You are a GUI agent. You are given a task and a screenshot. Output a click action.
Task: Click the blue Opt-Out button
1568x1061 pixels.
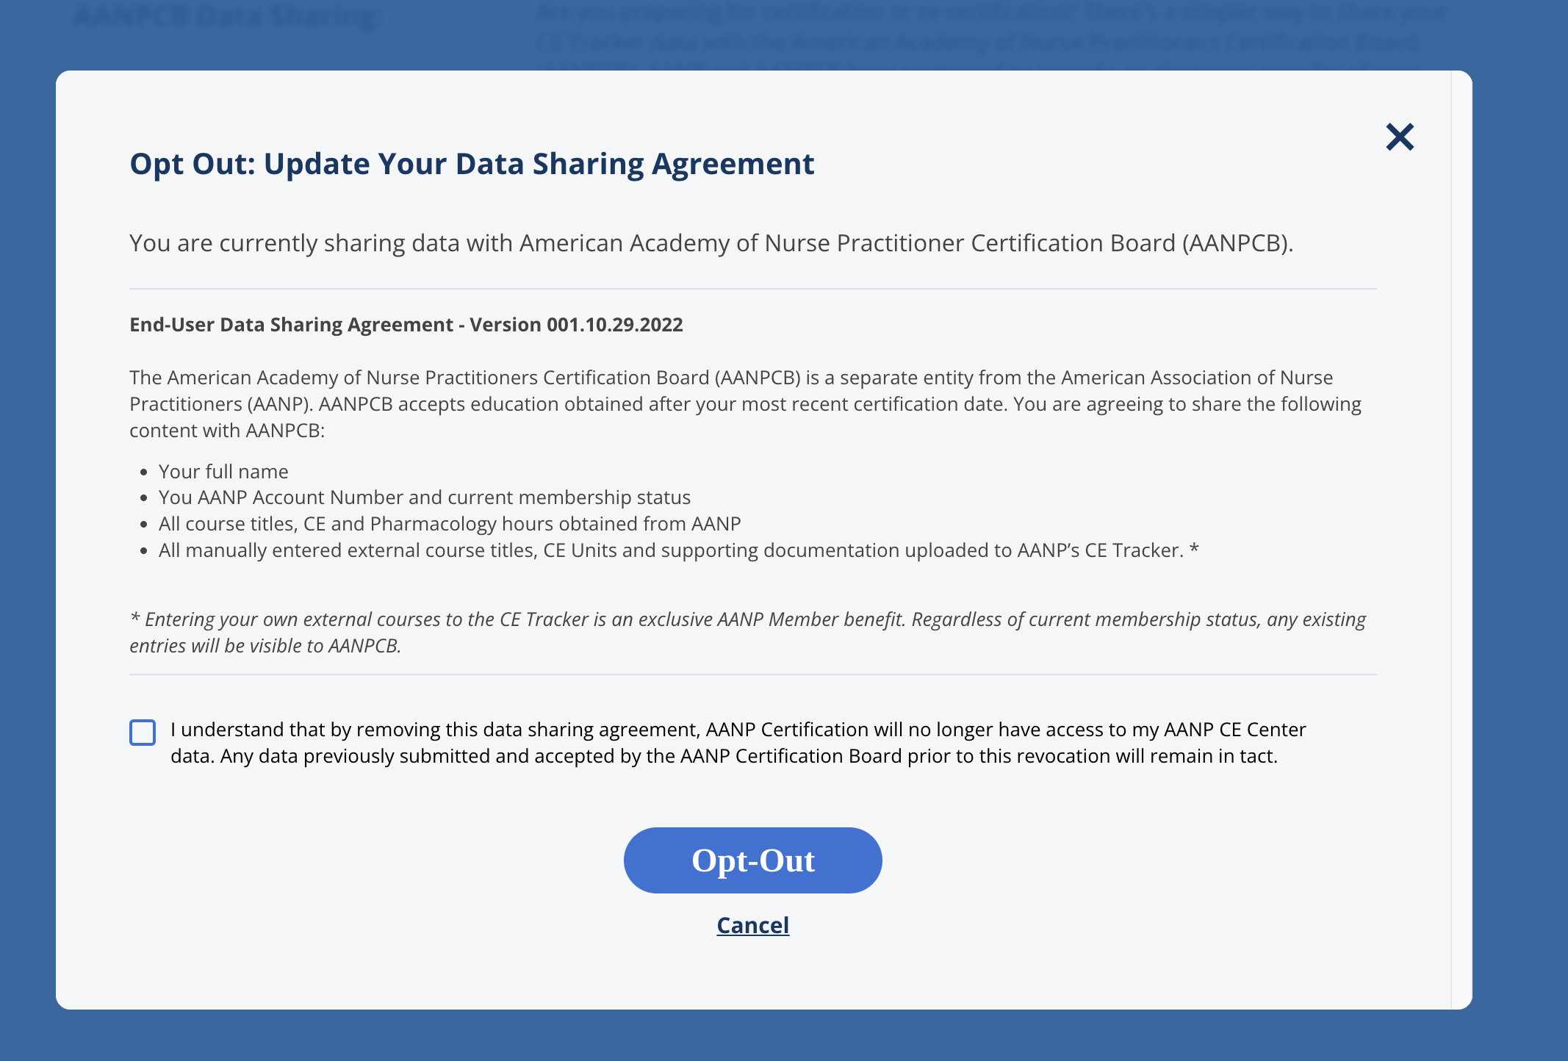[x=752, y=860]
